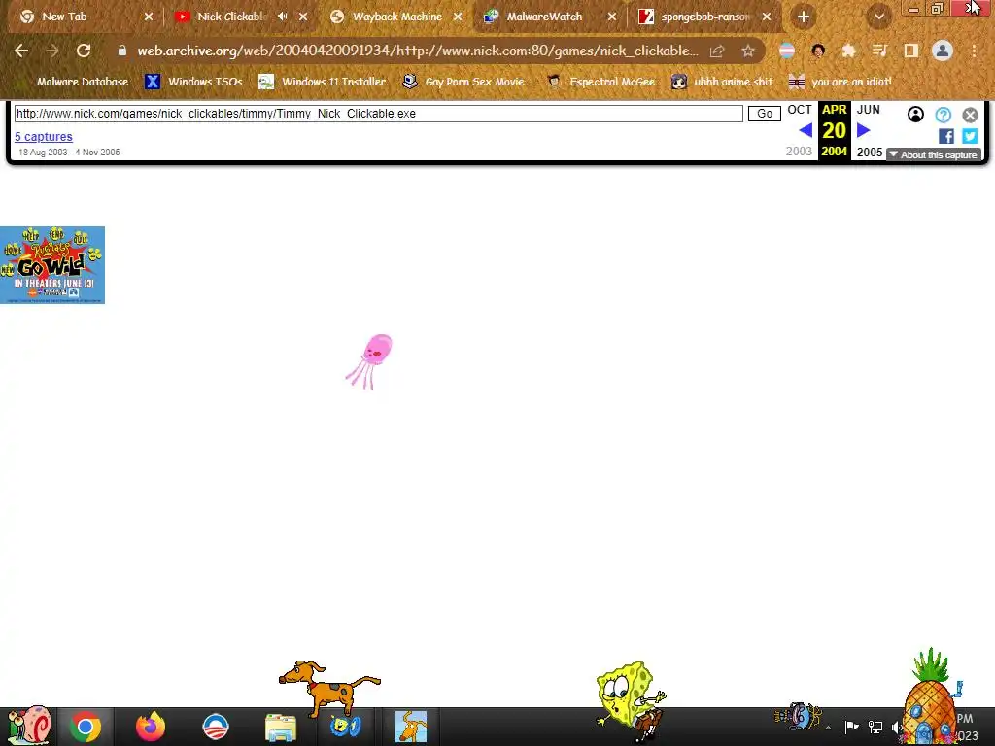Click the Chrome address bar URL
The width and height of the screenshot is (995, 746).
click(418, 51)
